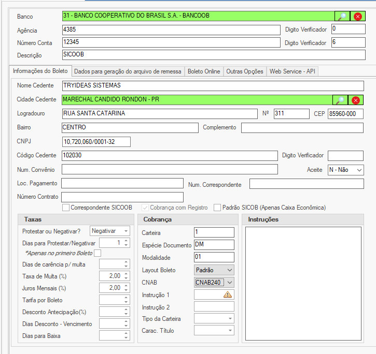
Task: Open Protestar ou Negativar dropdown
Action: (110, 231)
